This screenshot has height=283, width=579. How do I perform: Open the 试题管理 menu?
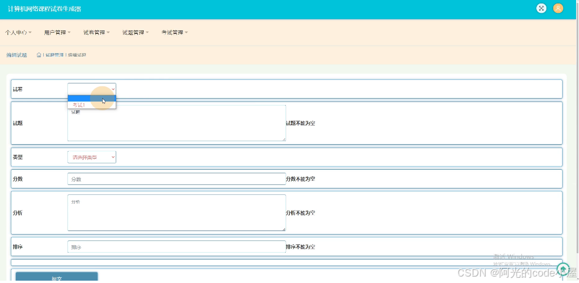pos(136,33)
